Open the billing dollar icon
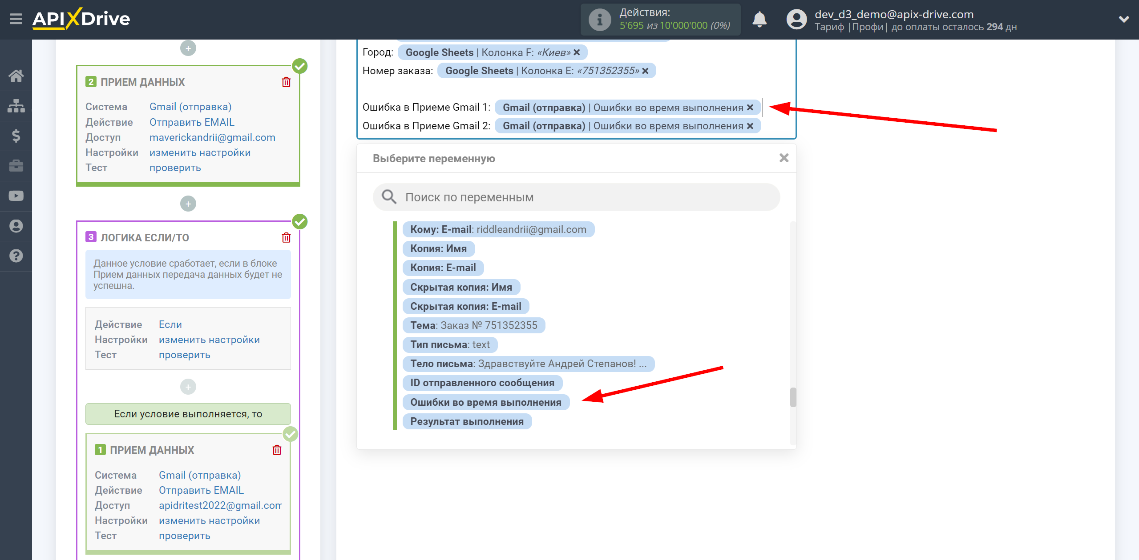This screenshot has width=1139, height=560. (16, 136)
